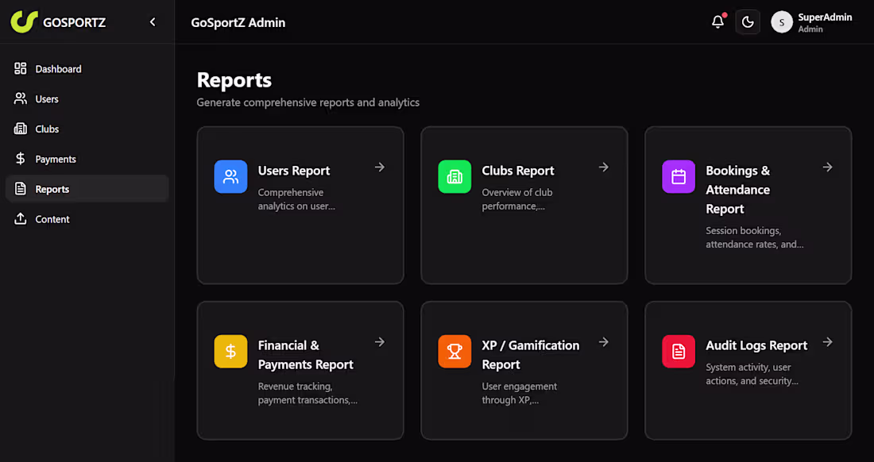The image size is (874, 462).
Task: Click the Clubs Report trophy-style green icon
Action: [x=454, y=176]
